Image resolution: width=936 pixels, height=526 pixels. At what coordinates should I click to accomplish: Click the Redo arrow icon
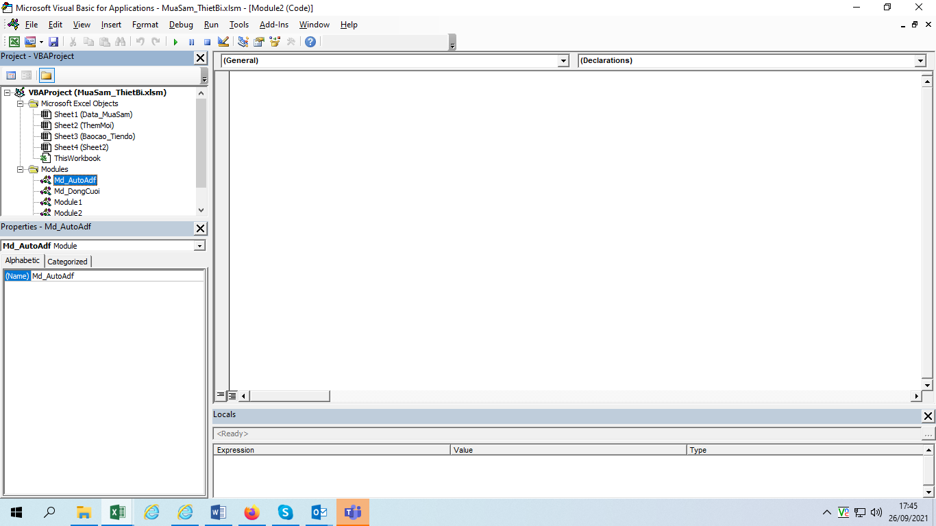(x=156, y=42)
